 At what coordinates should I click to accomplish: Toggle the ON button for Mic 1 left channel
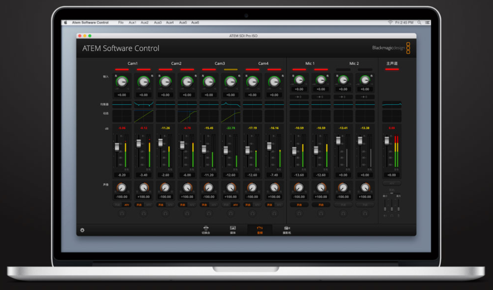[x=299, y=205]
